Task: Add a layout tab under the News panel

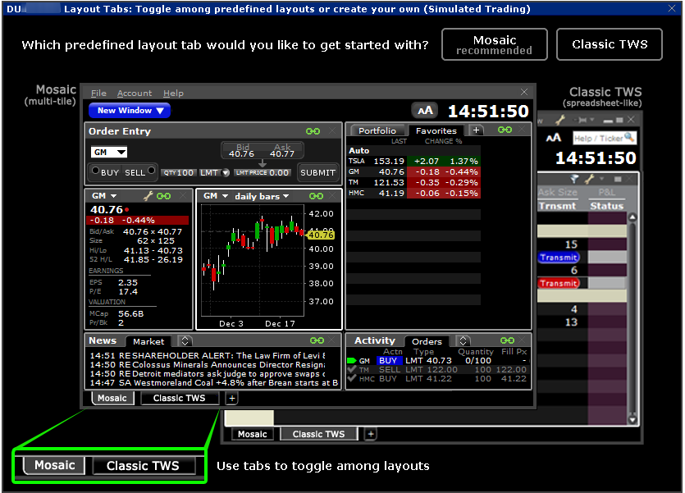Action: click(x=232, y=398)
